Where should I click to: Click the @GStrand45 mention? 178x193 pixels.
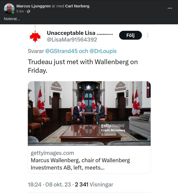click(x=61, y=51)
